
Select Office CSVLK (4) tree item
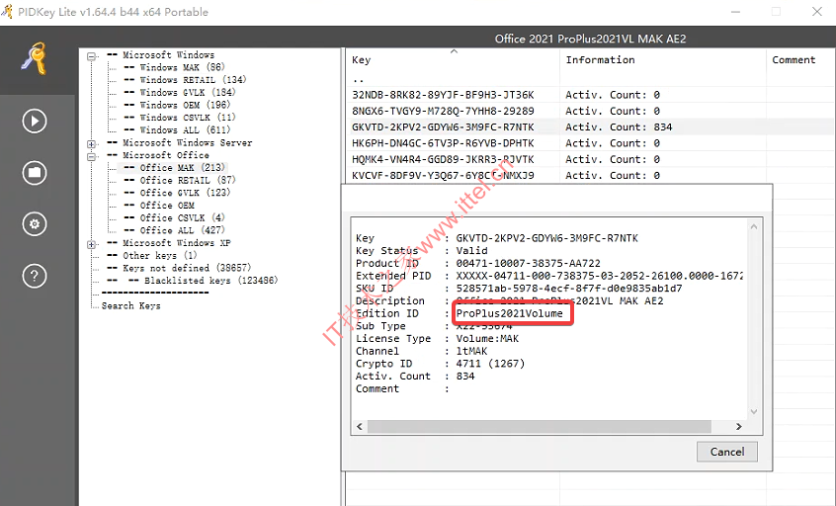(x=174, y=217)
